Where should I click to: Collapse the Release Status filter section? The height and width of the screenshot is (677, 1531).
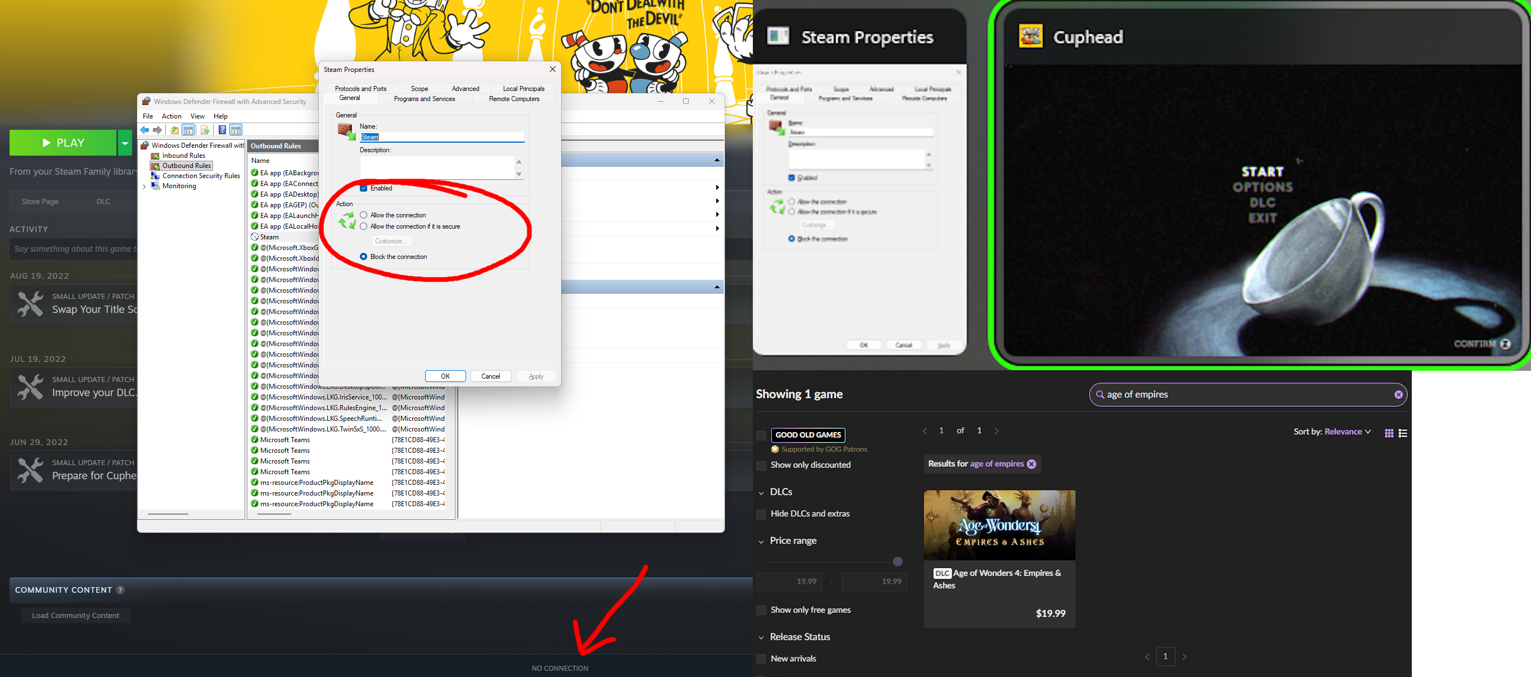point(761,638)
